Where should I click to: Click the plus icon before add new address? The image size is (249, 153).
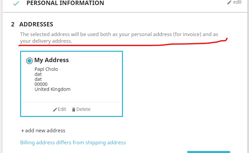[x=23, y=131]
